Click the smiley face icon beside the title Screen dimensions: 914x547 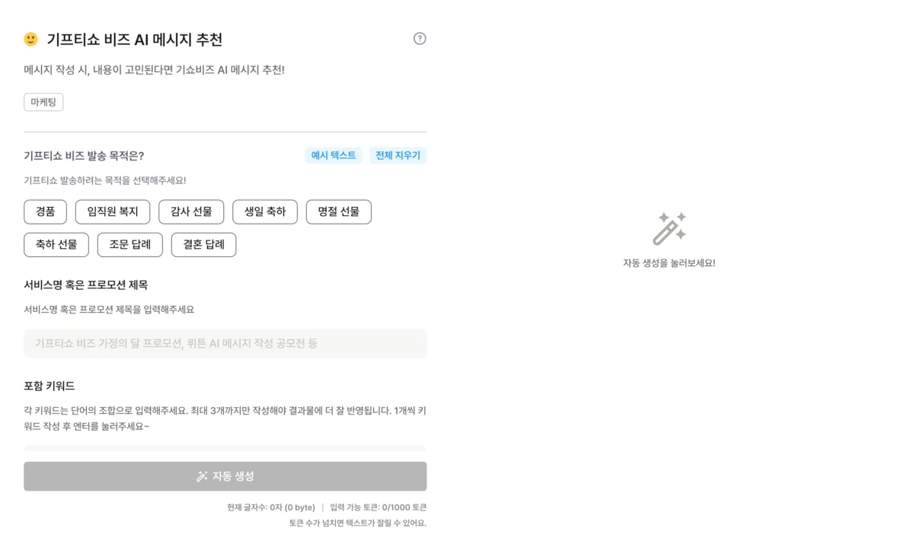(x=30, y=39)
